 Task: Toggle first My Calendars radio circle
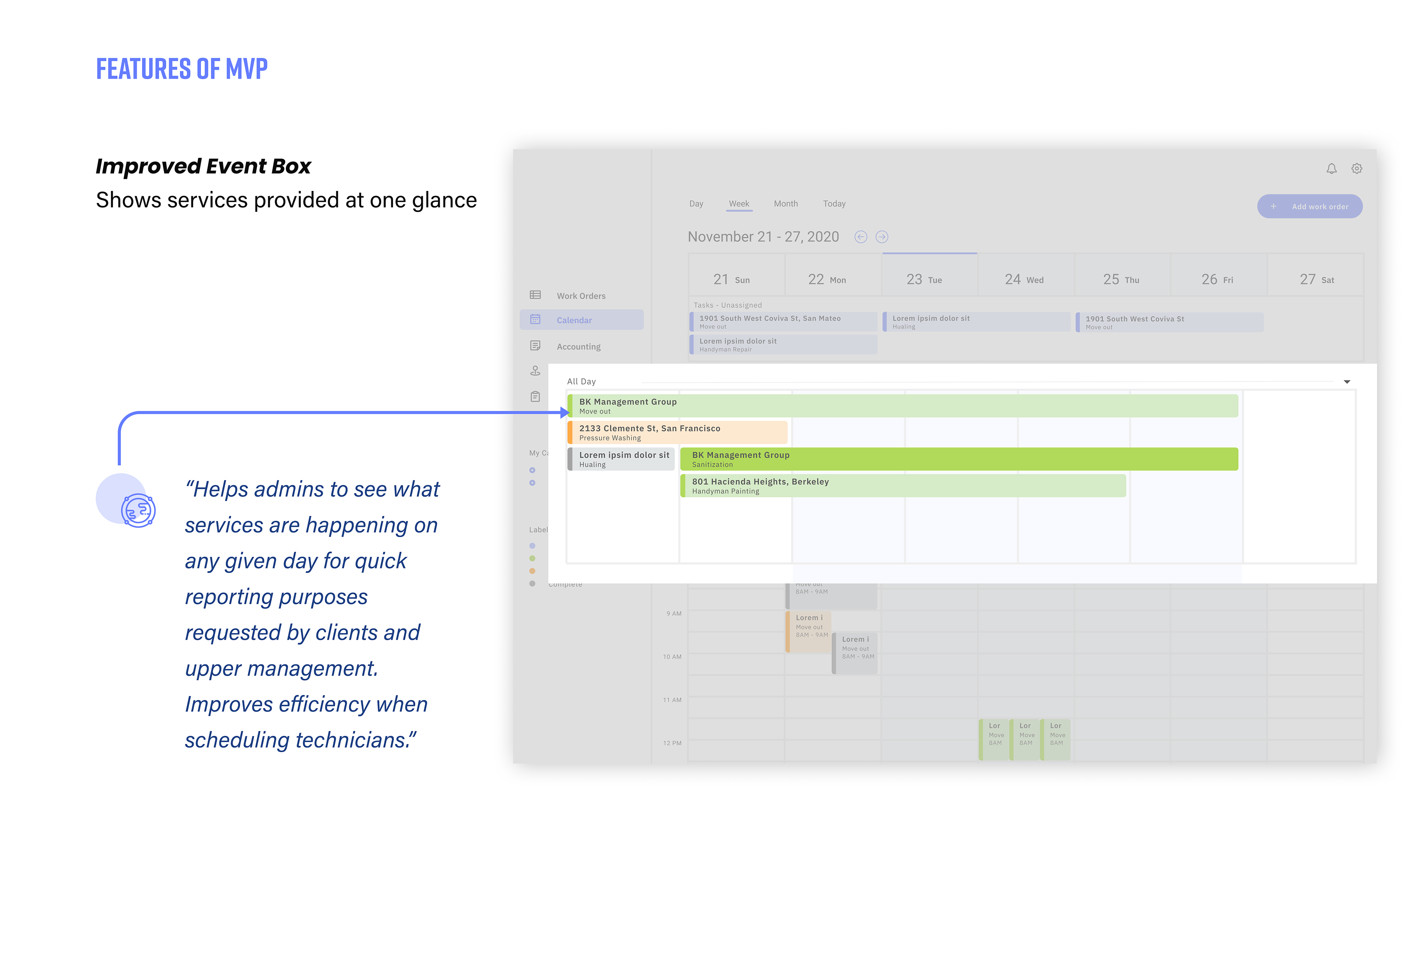pyautogui.click(x=532, y=471)
